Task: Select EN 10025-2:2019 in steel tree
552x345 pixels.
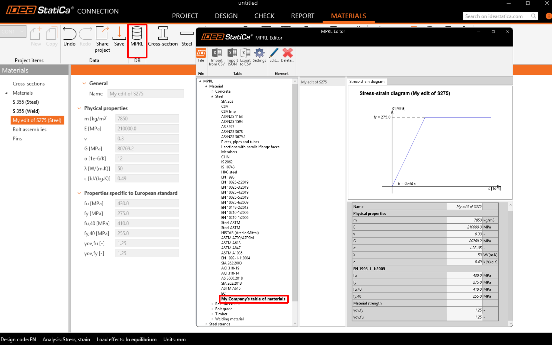Action: pyautogui.click(x=235, y=182)
